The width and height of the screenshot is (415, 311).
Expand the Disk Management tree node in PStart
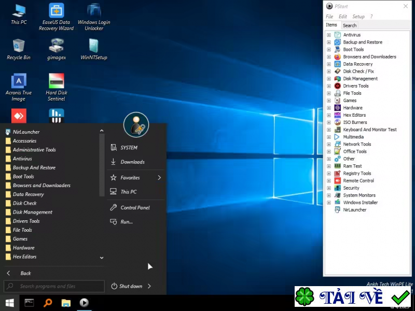(329, 79)
